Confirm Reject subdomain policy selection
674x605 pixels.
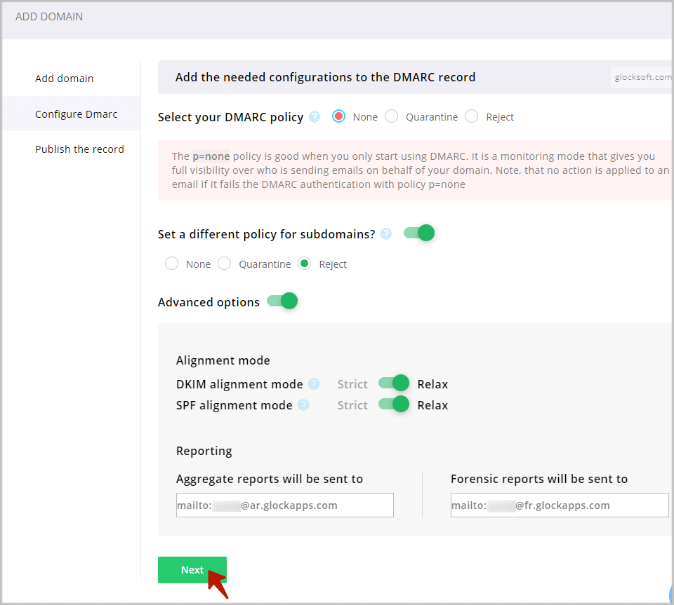[x=304, y=264]
